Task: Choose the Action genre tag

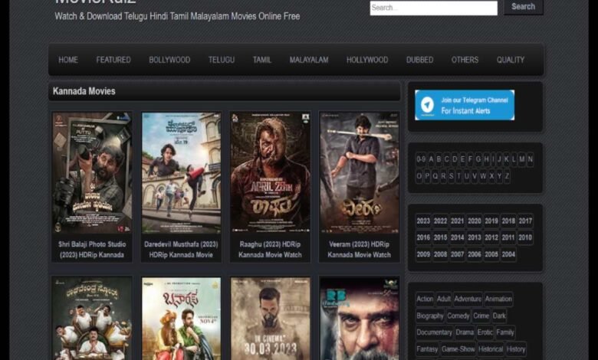Action: click(x=425, y=299)
